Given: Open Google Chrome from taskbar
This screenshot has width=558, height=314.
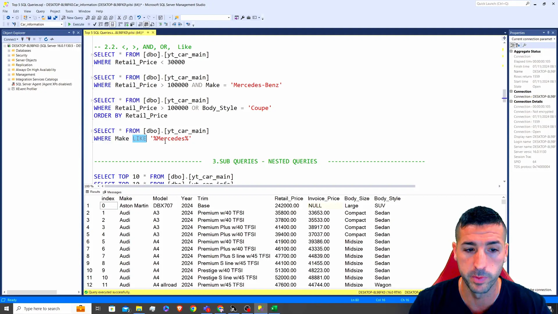Looking at the screenshot, I should 193,309.
